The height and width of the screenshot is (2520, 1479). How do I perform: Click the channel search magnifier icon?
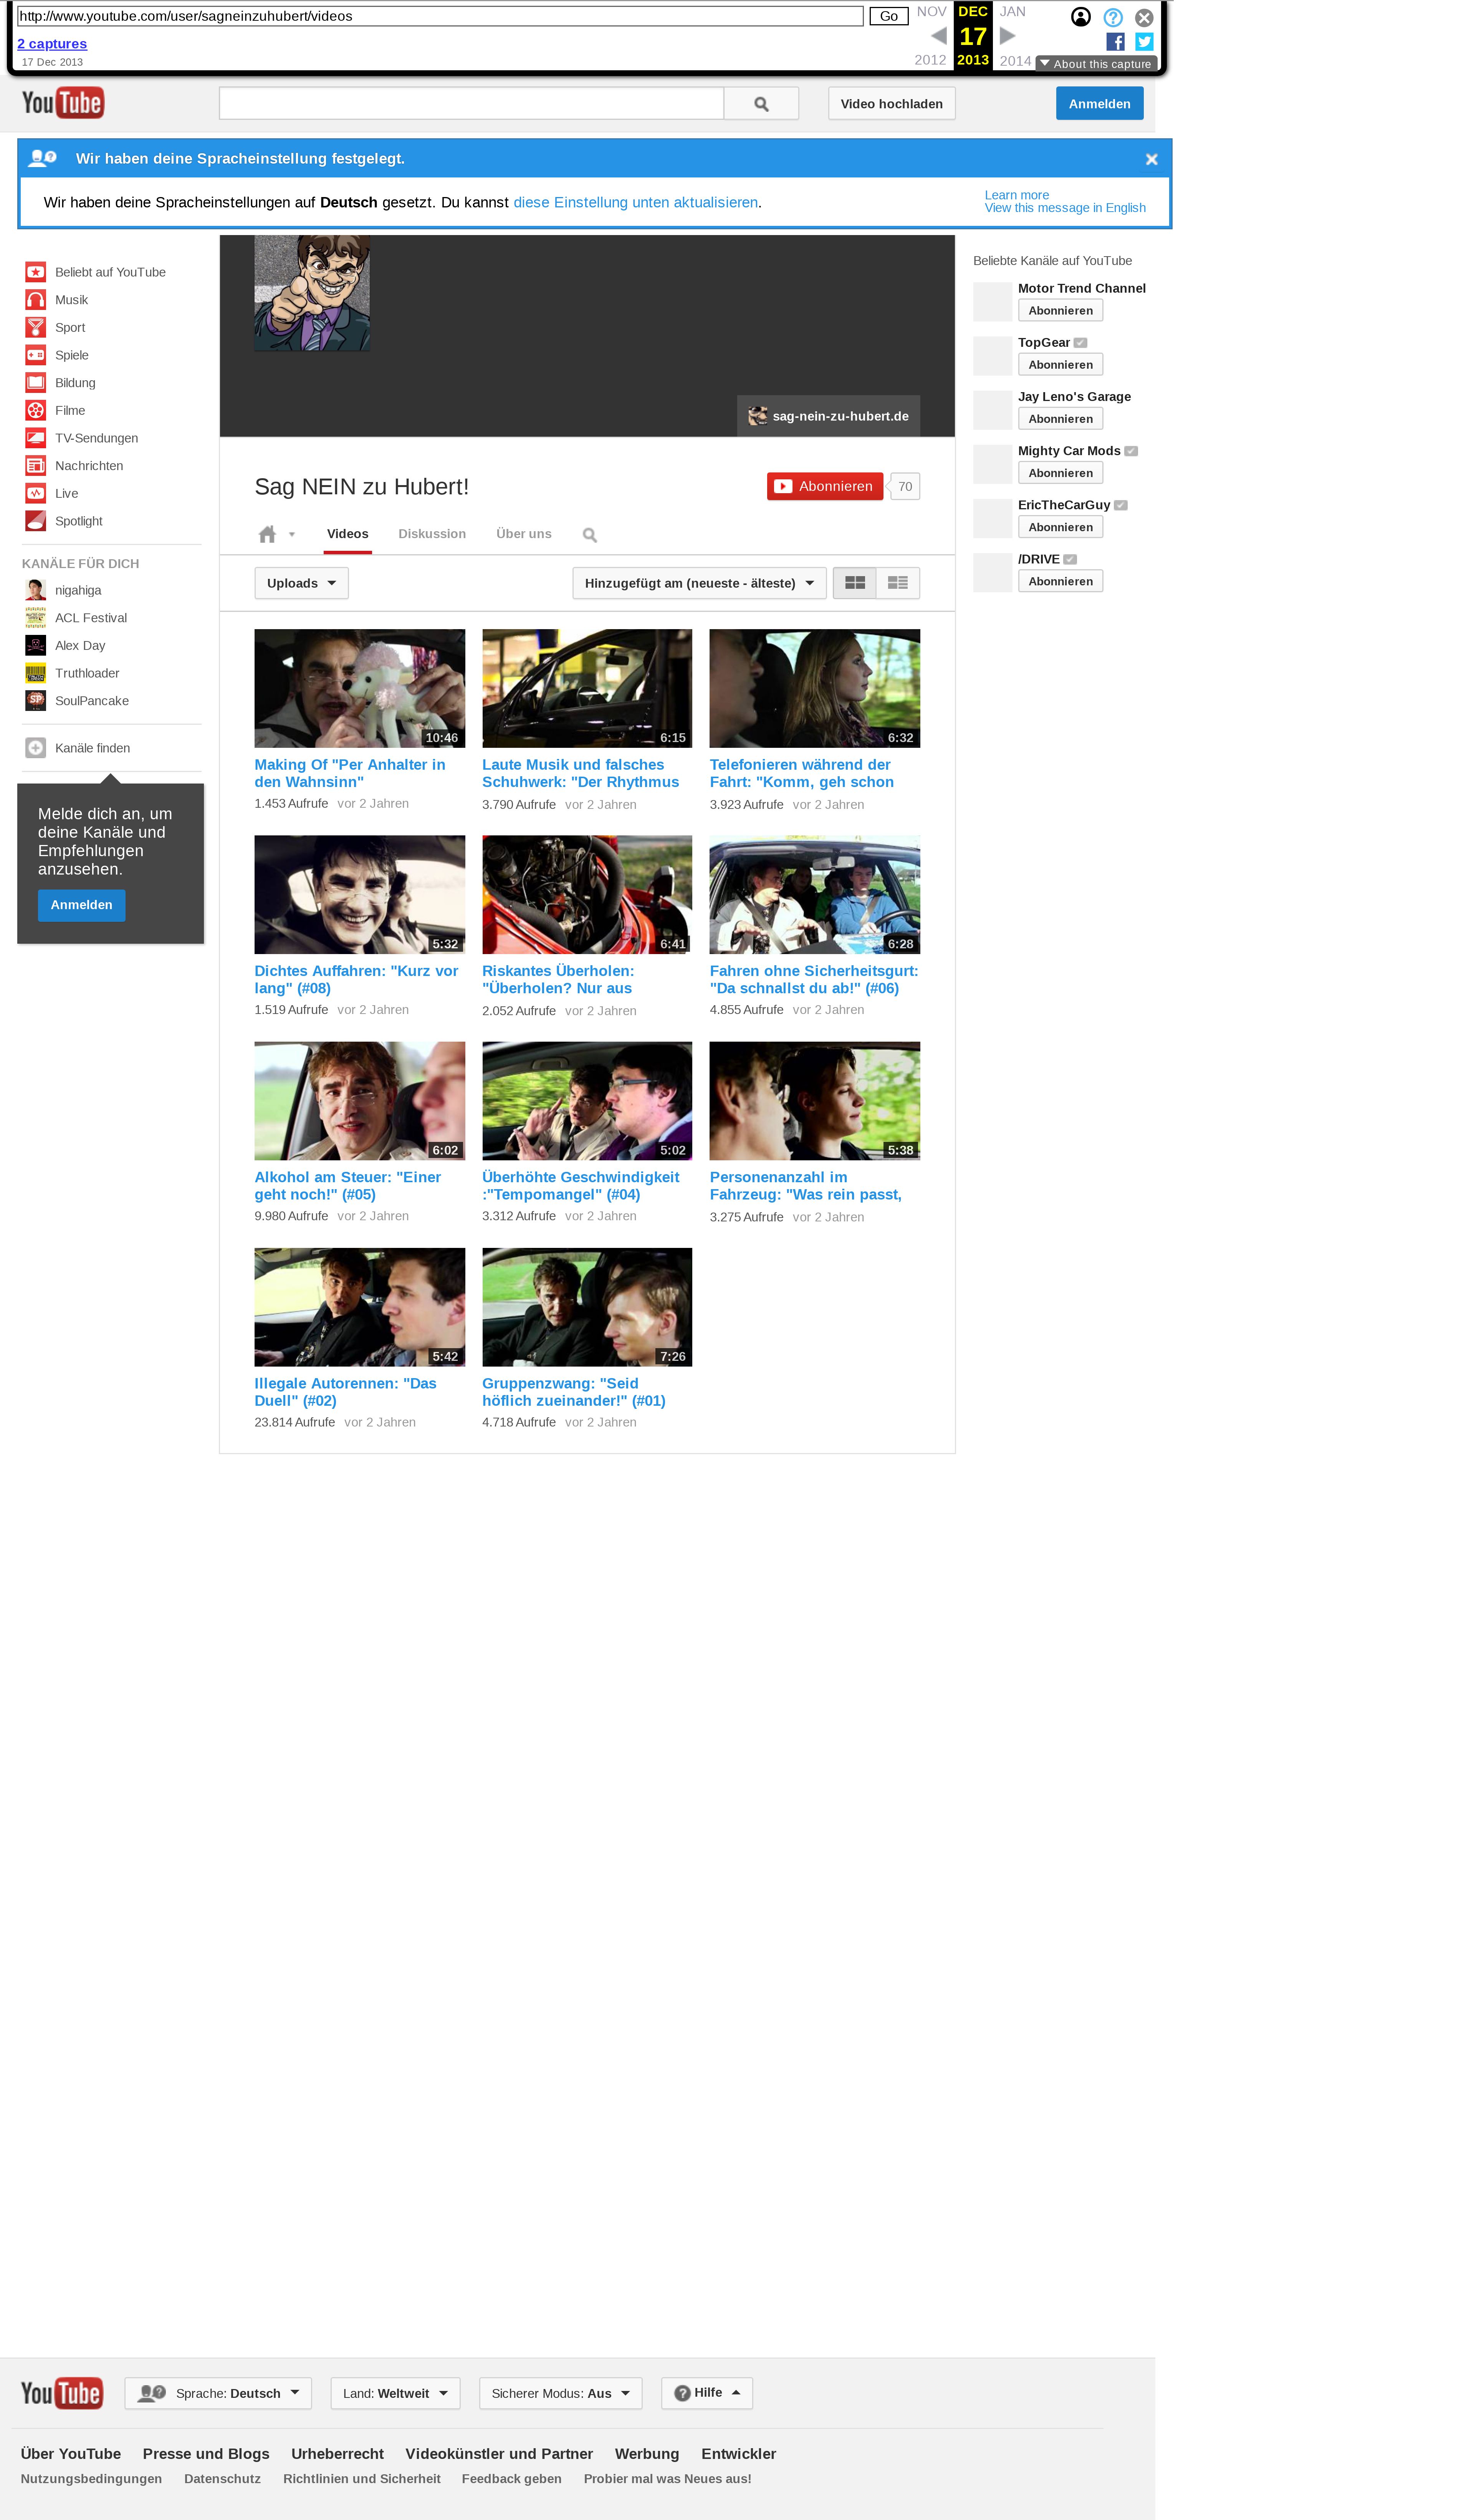[x=590, y=535]
